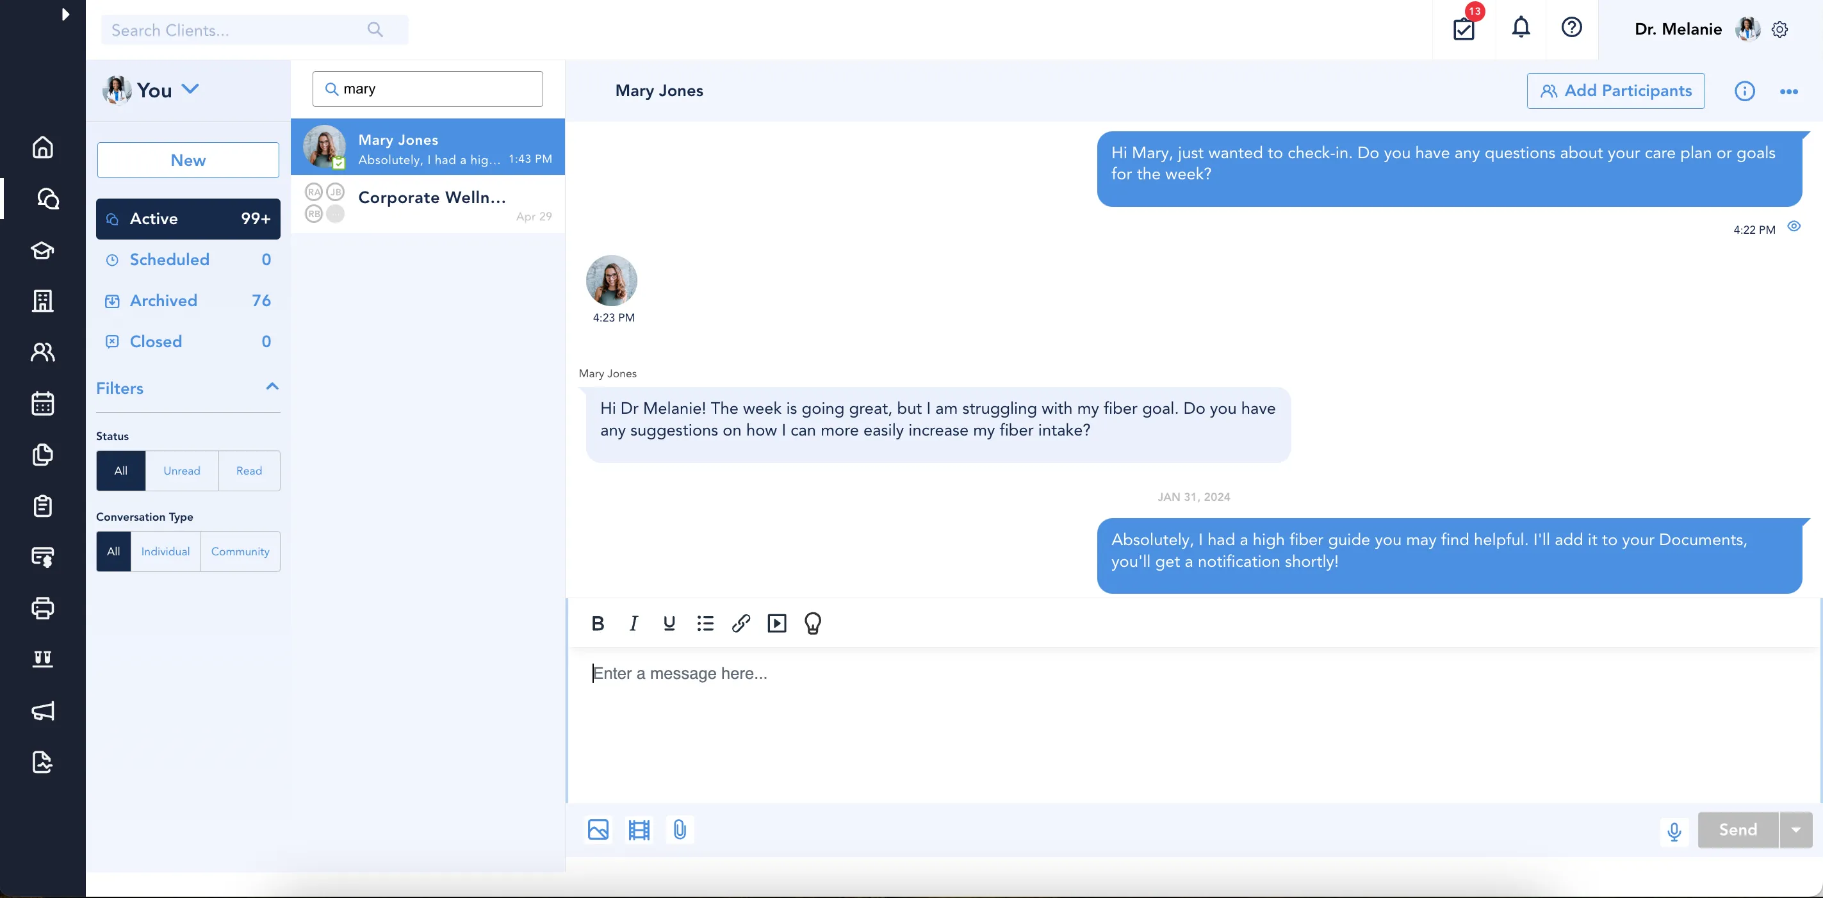Expand the You account dropdown

pos(189,89)
